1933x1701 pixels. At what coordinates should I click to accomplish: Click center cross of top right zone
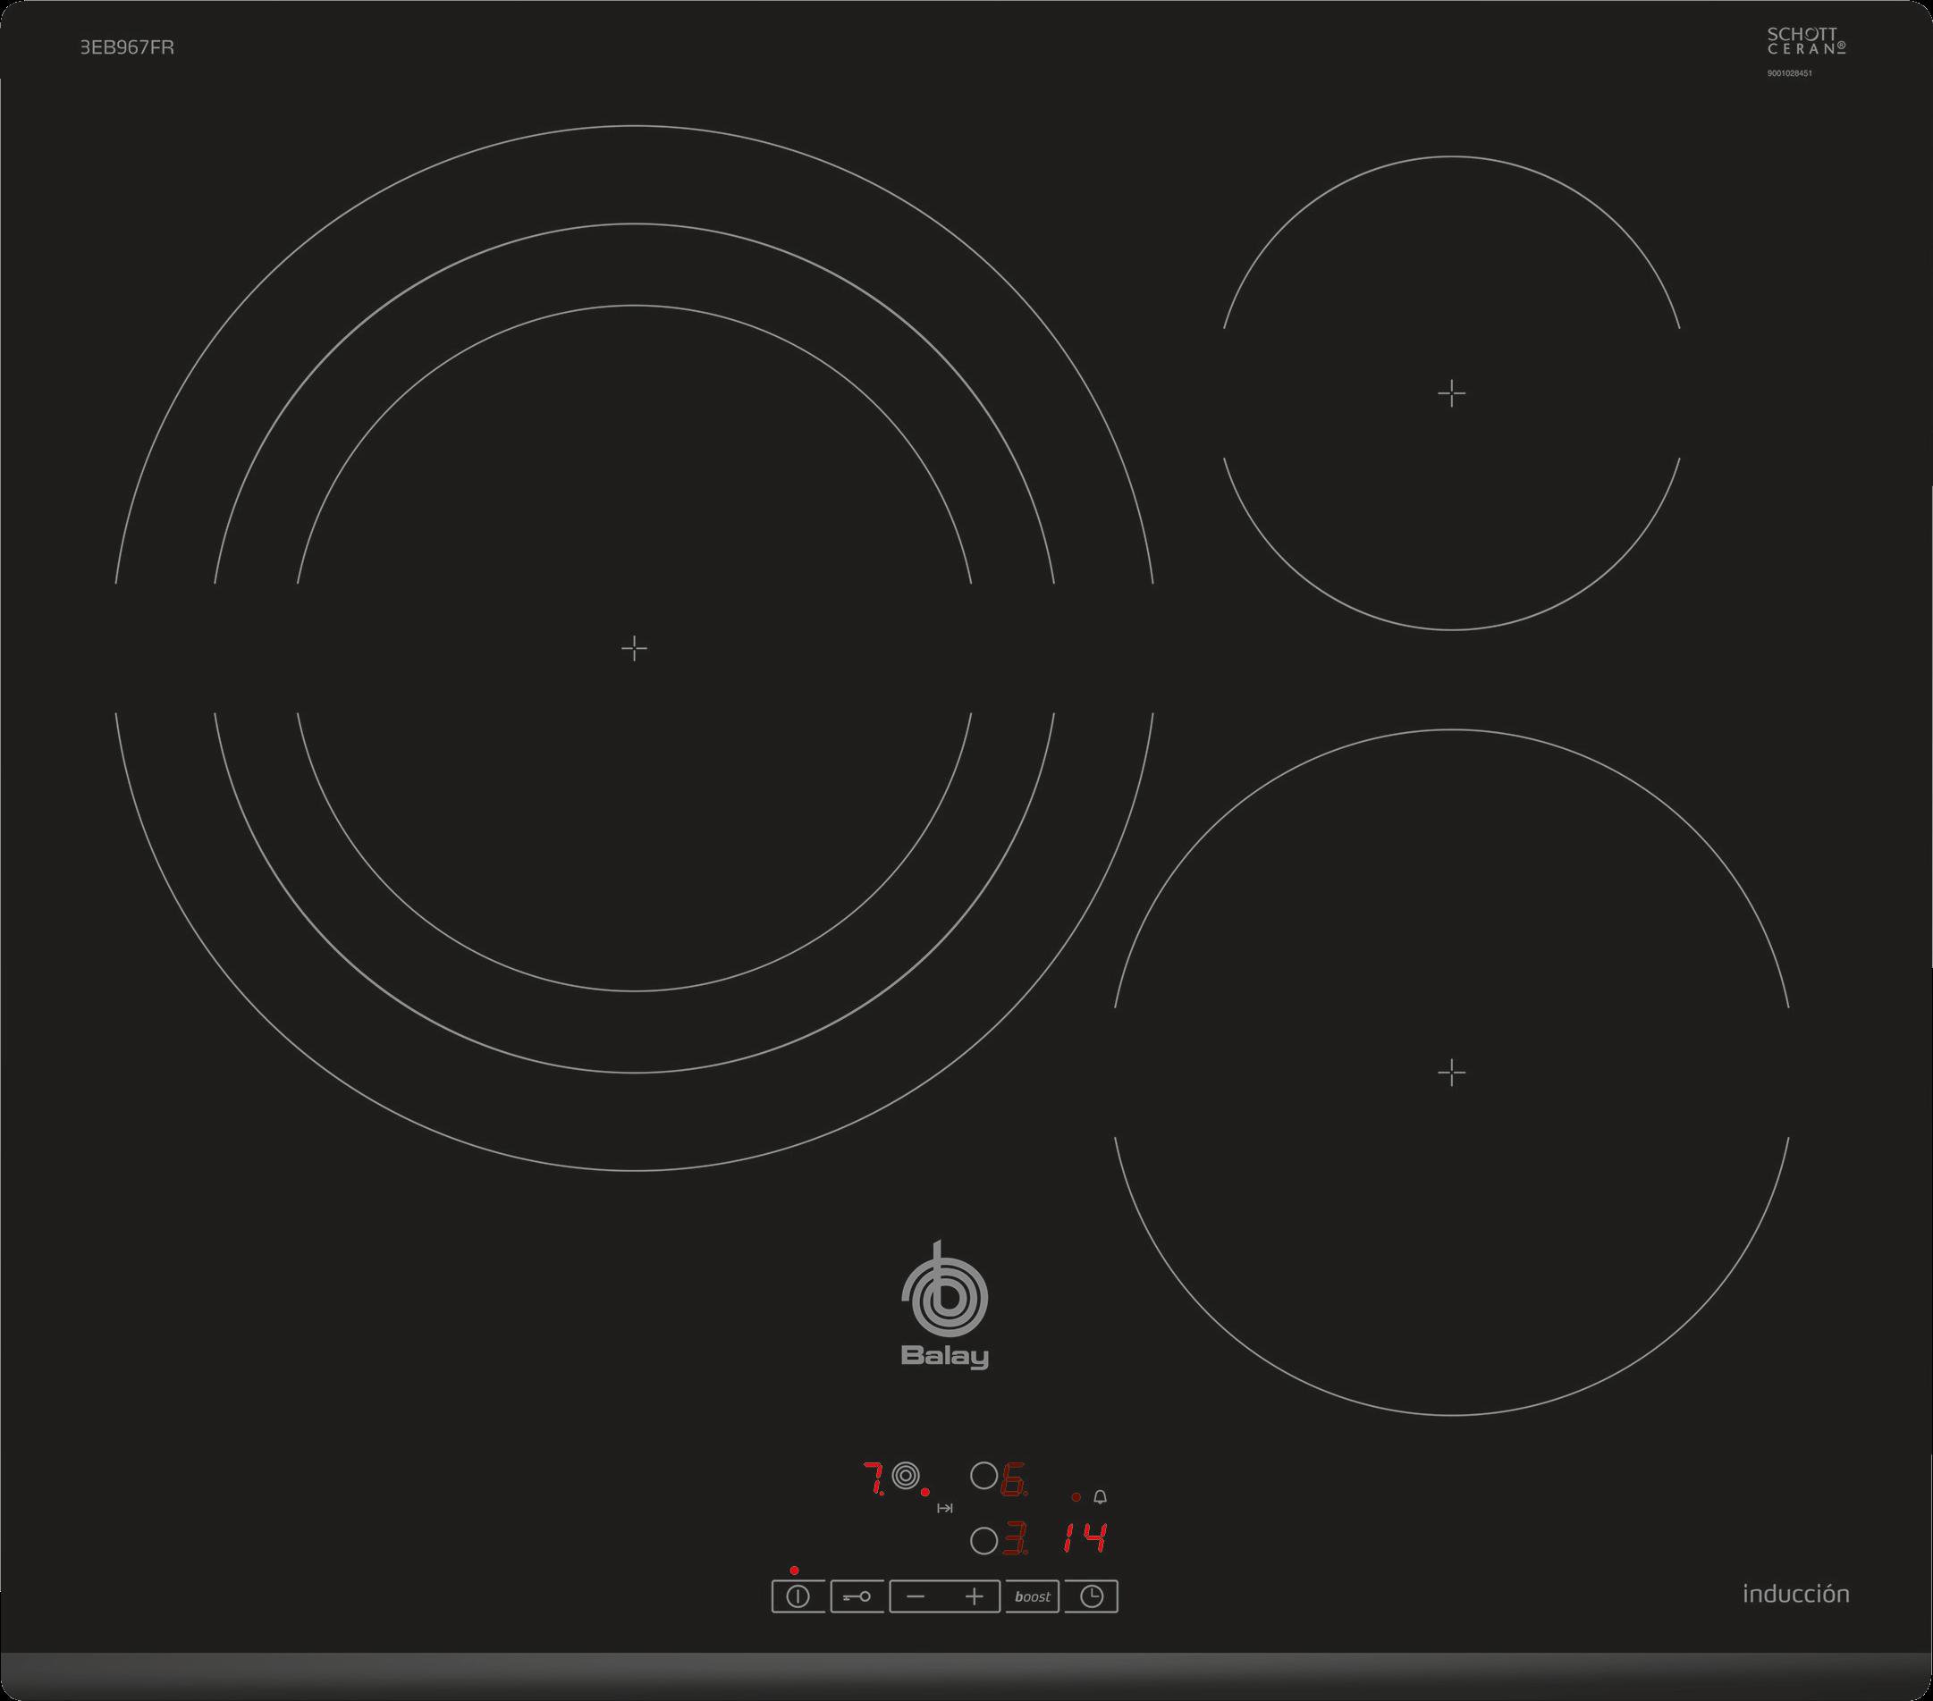(x=1451, y=392)
